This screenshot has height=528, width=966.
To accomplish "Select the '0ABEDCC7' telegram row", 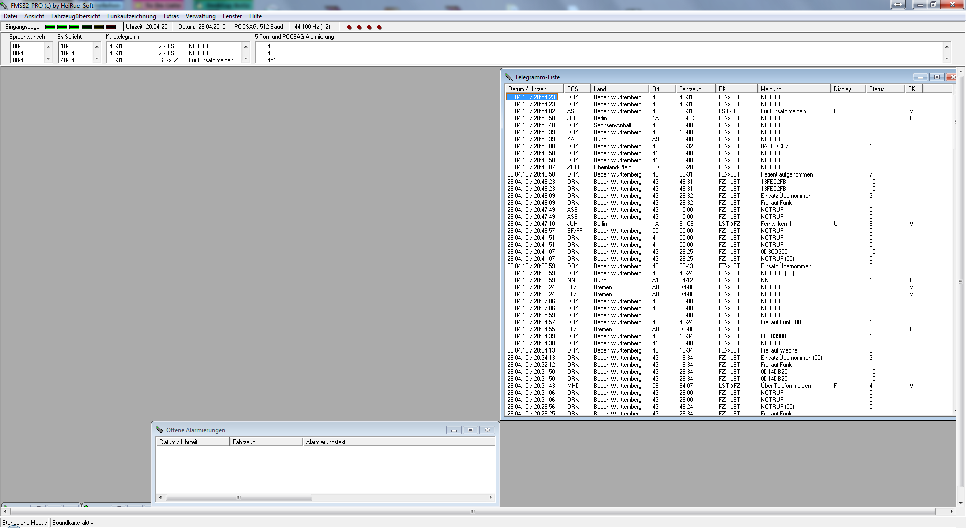I will (729, 146).
